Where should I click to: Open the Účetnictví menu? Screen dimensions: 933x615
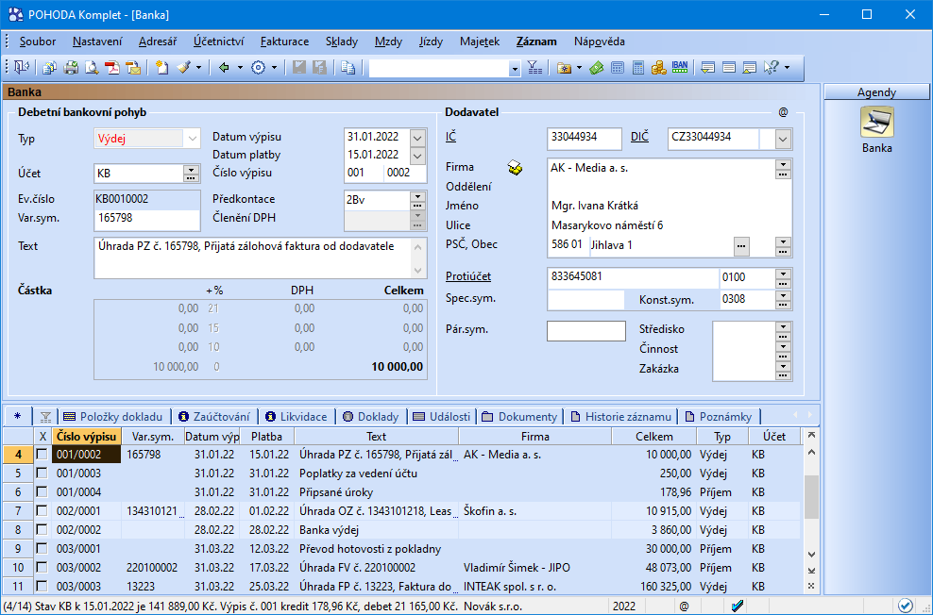[x=218, y=42]
